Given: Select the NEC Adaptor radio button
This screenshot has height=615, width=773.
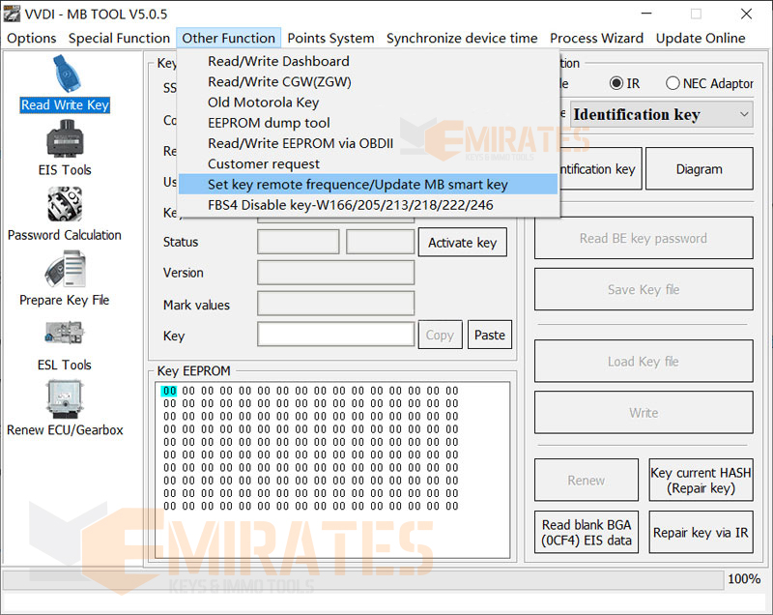Looking at the screenshot, I should pyautogui.click(x=673, y=83).
